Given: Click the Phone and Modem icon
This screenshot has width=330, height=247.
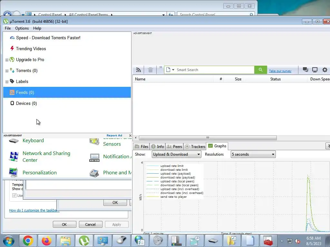Looking at the screenshot, I should tap(94, 173).
